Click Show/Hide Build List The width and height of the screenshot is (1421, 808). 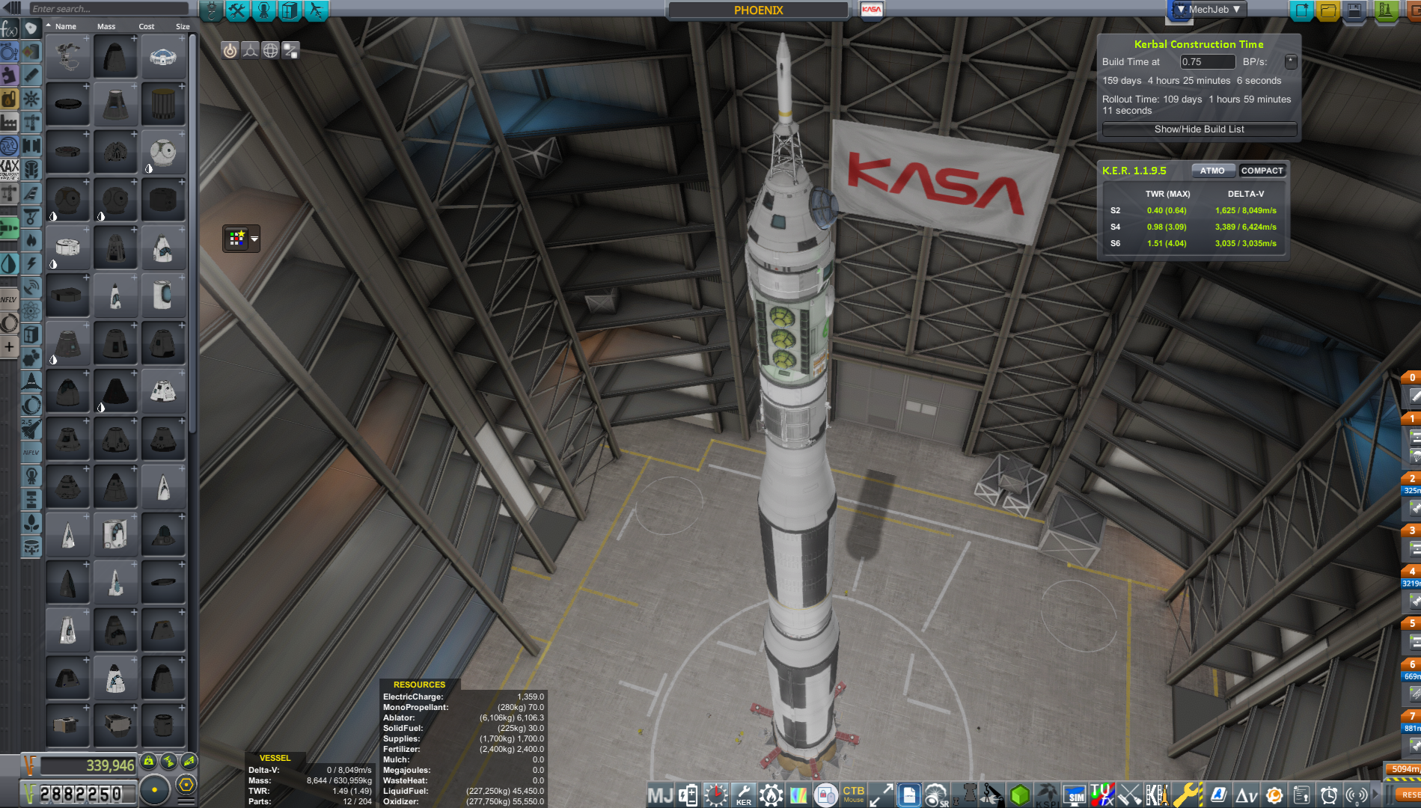(x=1199, y=129)
